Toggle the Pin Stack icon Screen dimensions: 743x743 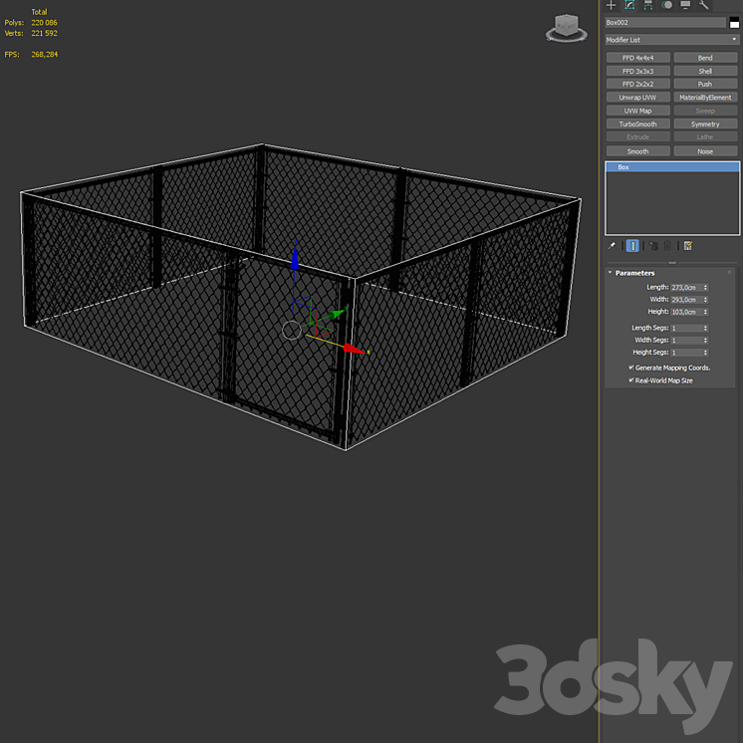pos(612,245)
